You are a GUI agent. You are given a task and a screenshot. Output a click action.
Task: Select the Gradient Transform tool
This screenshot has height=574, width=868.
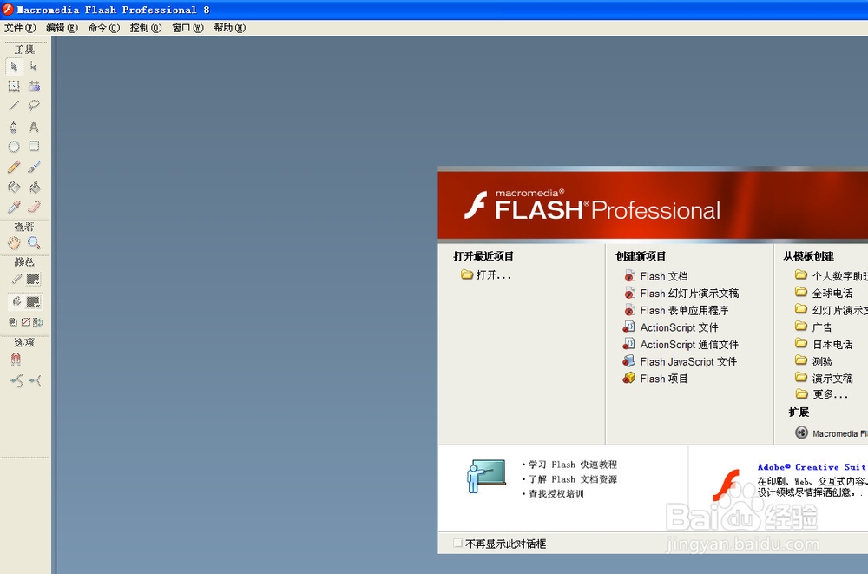(34, 87)
